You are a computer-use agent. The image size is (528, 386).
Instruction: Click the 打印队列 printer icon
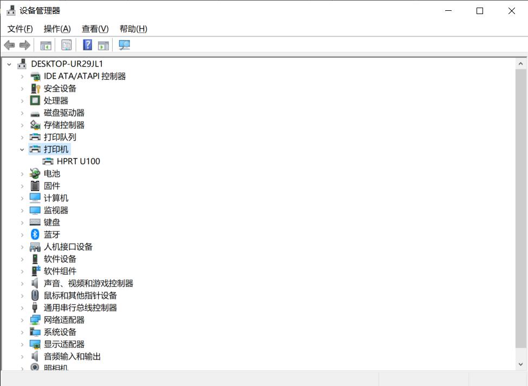coord(35,137)
